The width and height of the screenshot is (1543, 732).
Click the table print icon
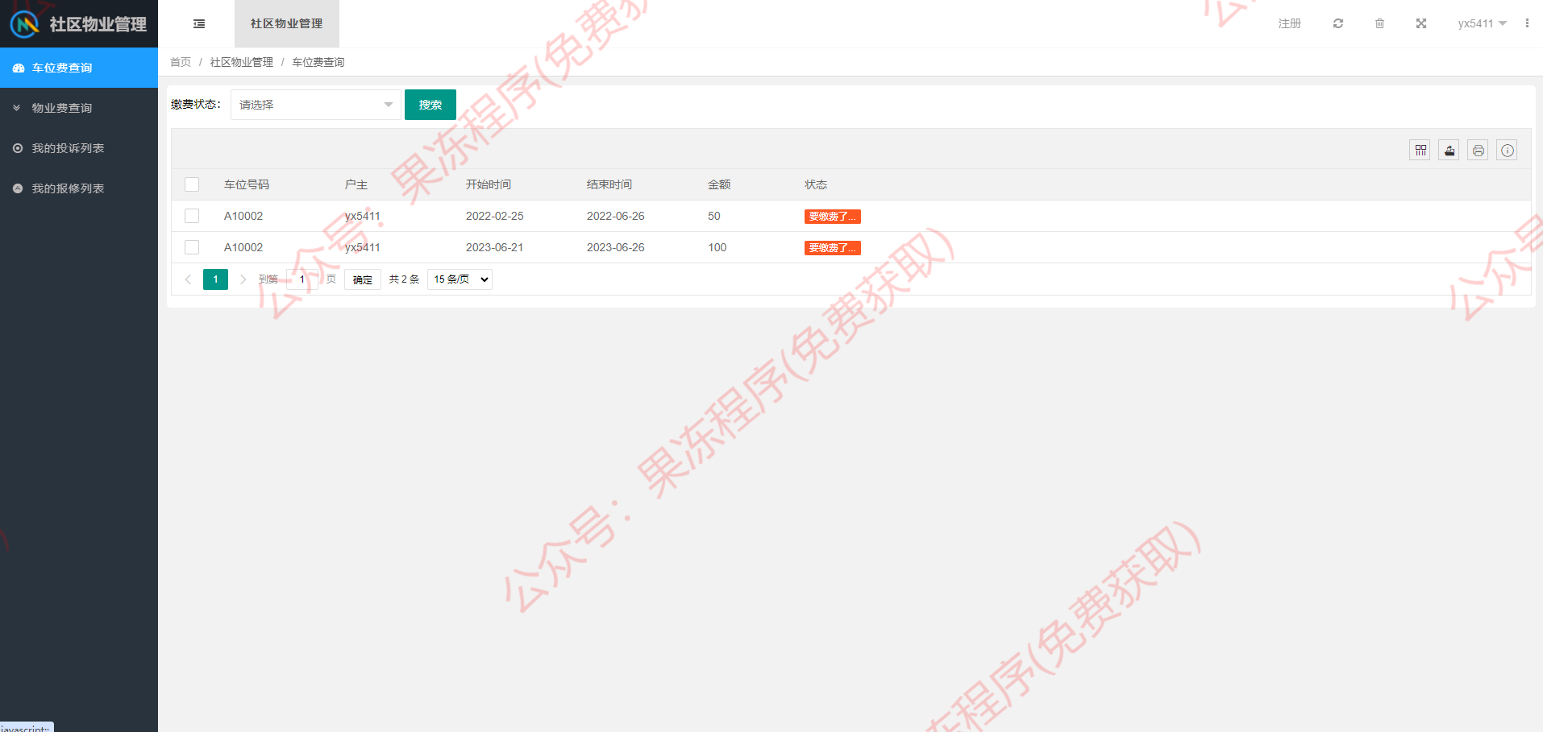tap(1479, 151)
